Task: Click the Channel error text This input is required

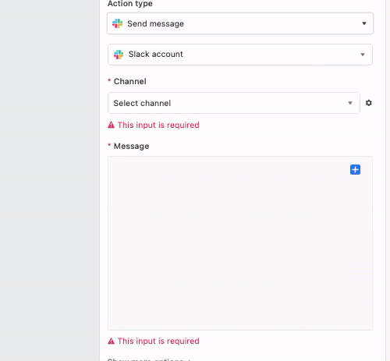Action: [x=158, y=125]
